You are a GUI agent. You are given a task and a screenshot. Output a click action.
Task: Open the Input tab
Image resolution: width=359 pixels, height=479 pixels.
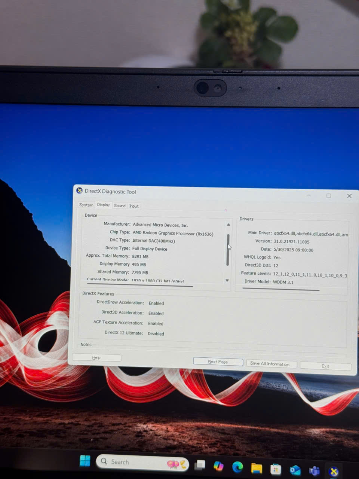(134, 206)
